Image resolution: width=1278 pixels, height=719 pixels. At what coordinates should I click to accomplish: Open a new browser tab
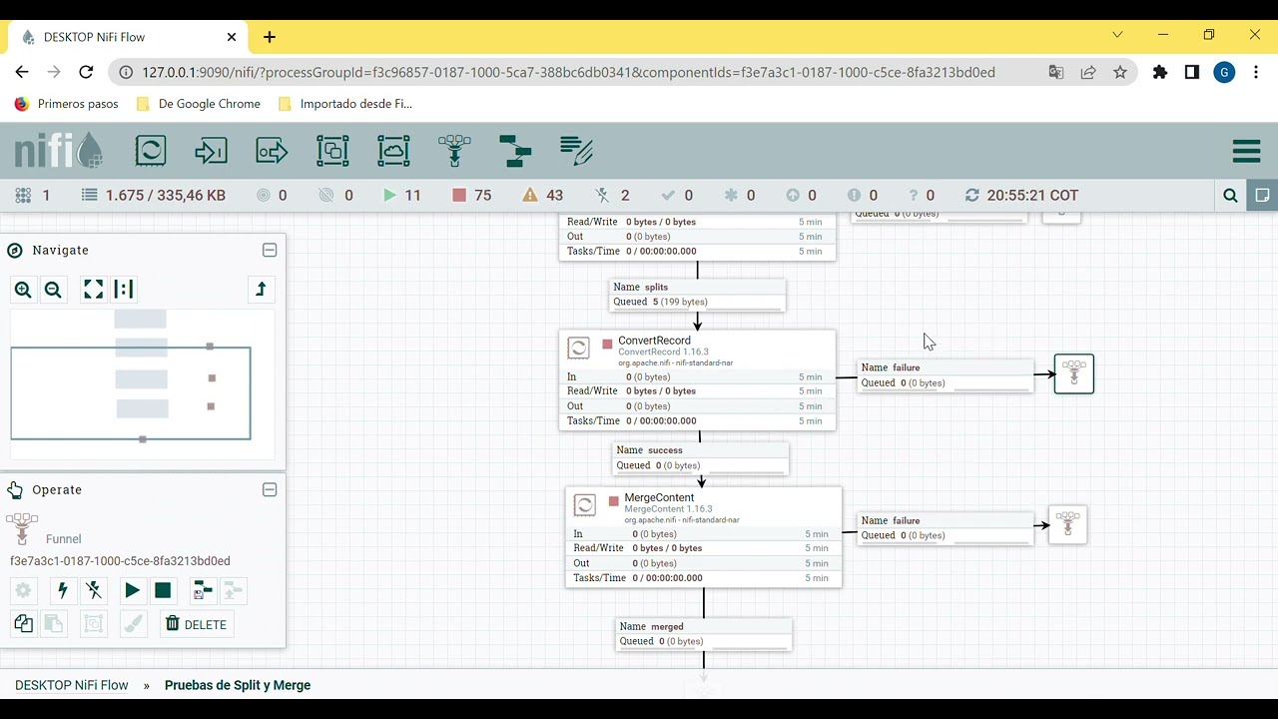point(270,37)
